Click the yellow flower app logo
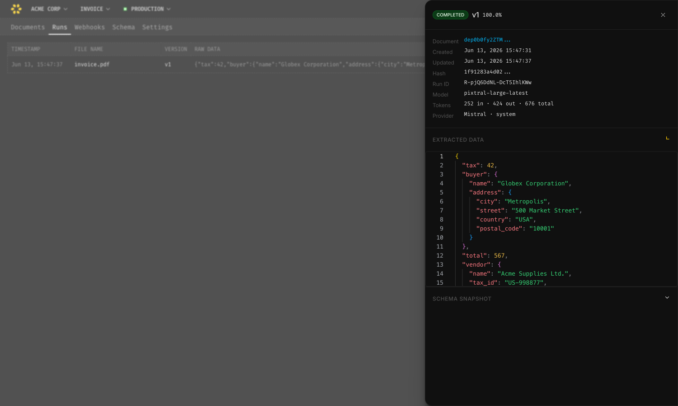 [x=16, y=9]
